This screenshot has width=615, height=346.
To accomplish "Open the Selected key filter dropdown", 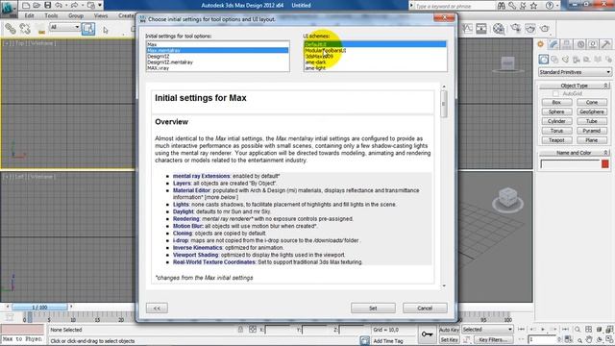I will (x=487, y=330).
